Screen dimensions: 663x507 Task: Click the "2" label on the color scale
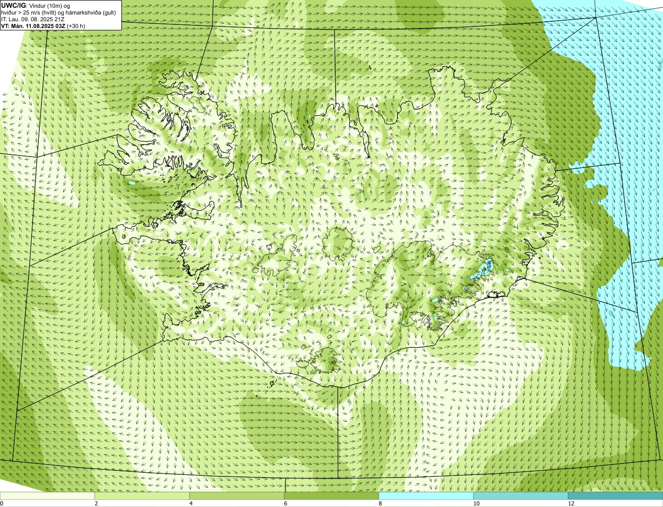96,503
